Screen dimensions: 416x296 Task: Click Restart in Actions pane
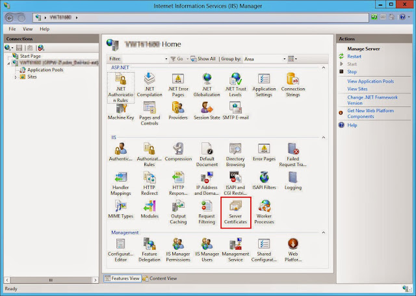354,56
